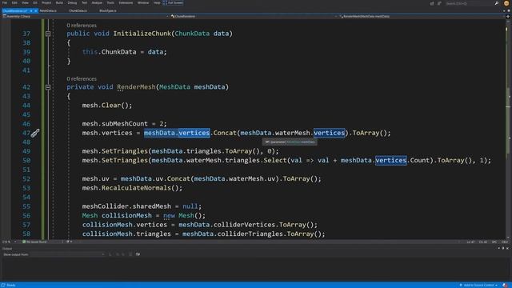Open Add to Source Control dropdown
Viewport: 512px width, 288px height.
coord(478,285)
